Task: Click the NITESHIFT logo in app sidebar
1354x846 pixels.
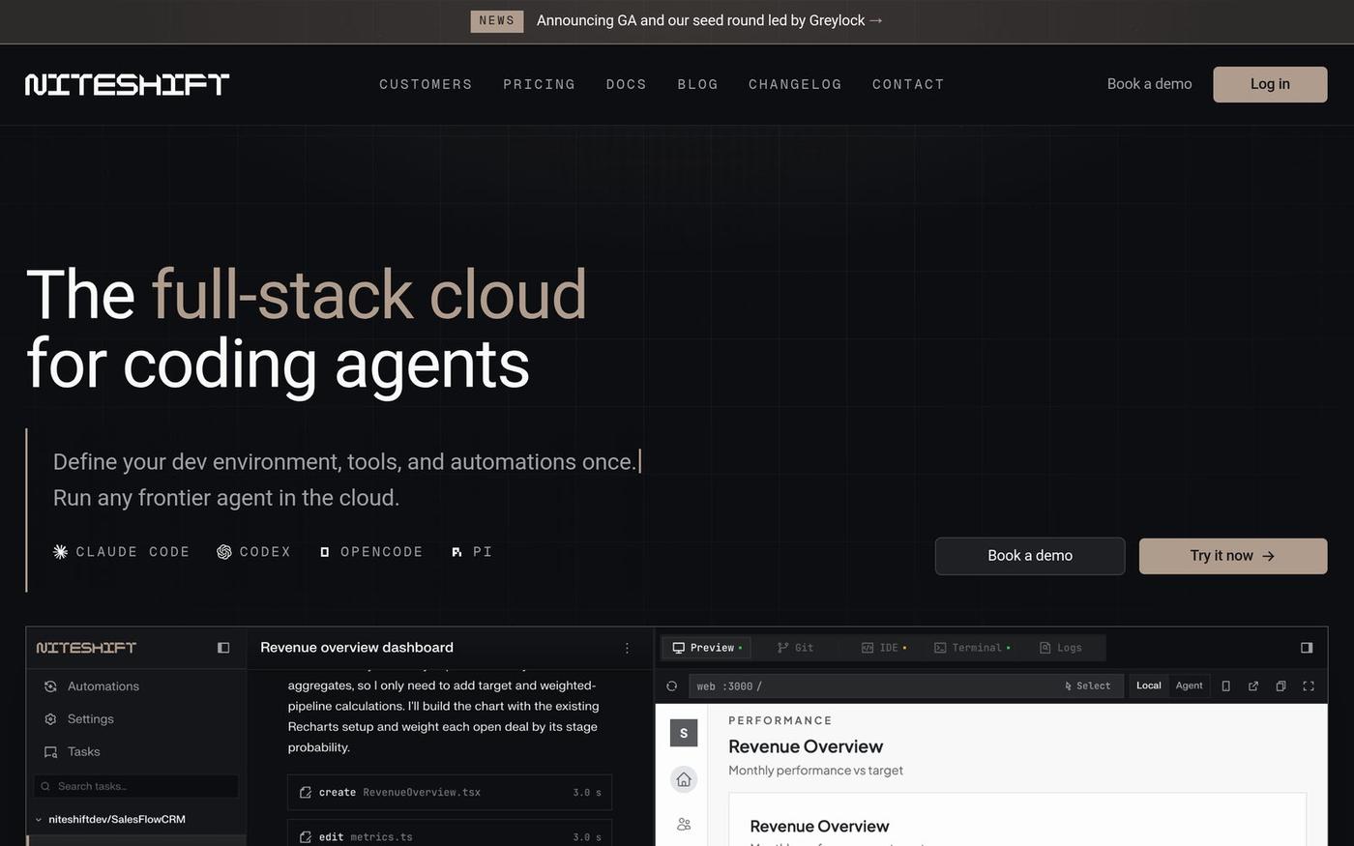Action: pyautogui.click(x=86, y=648)
